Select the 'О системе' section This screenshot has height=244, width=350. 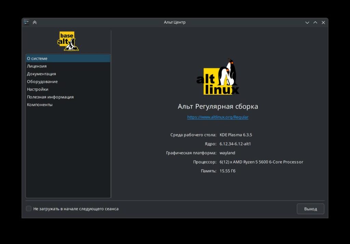pos(68,58)
